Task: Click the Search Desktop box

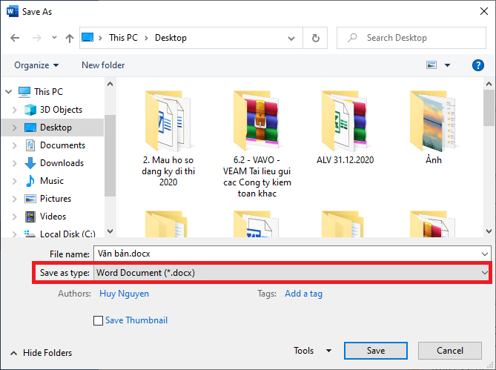Action: 411,38
